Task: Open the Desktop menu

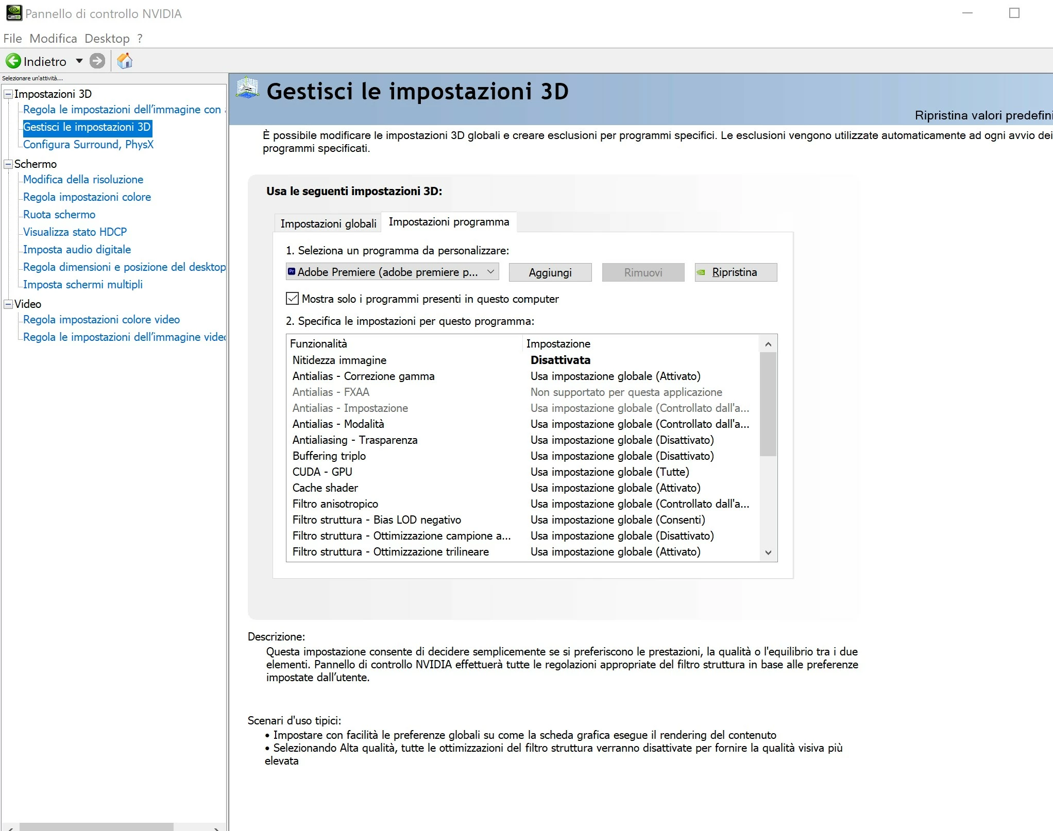Action: click(x=107, y=39)
